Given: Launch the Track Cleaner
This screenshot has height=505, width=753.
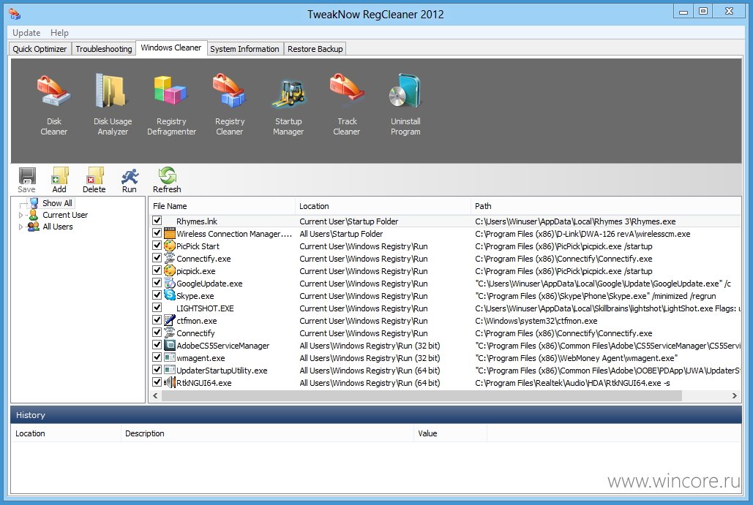Looking at the screenshot, I should 347,105.
